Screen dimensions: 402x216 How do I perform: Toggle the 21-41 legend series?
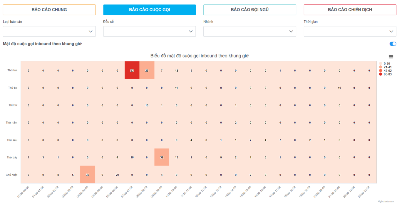[x=387, y=67]
